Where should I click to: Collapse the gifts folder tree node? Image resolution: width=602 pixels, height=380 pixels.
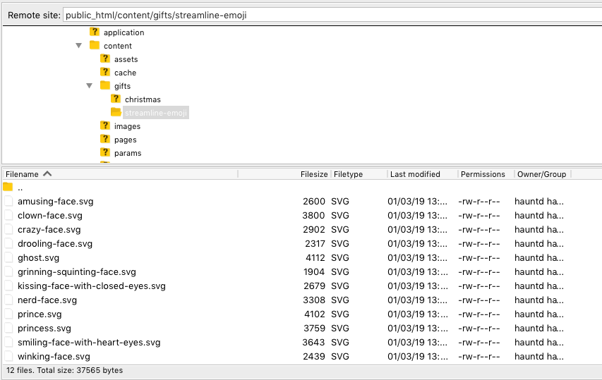(x=90, y=86)
